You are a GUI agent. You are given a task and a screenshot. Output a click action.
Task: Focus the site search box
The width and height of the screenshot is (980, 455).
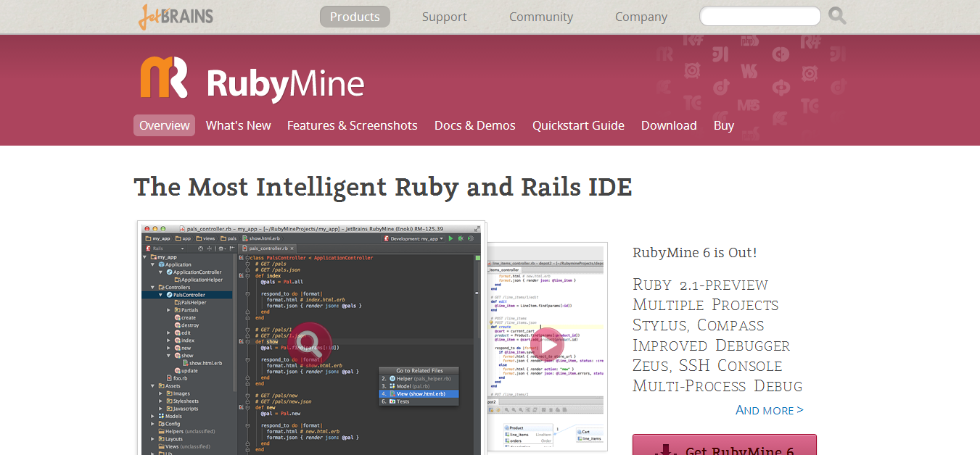(x=760, y=16)
